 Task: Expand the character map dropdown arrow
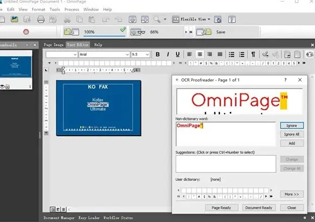[x=49, y=63]
